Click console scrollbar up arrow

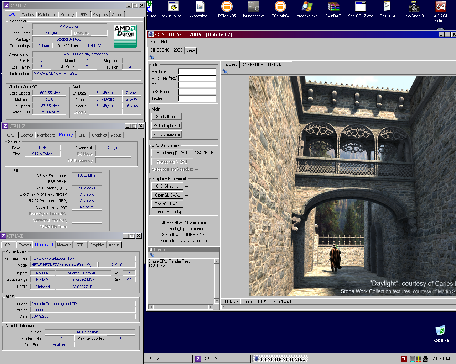[216, 262]
